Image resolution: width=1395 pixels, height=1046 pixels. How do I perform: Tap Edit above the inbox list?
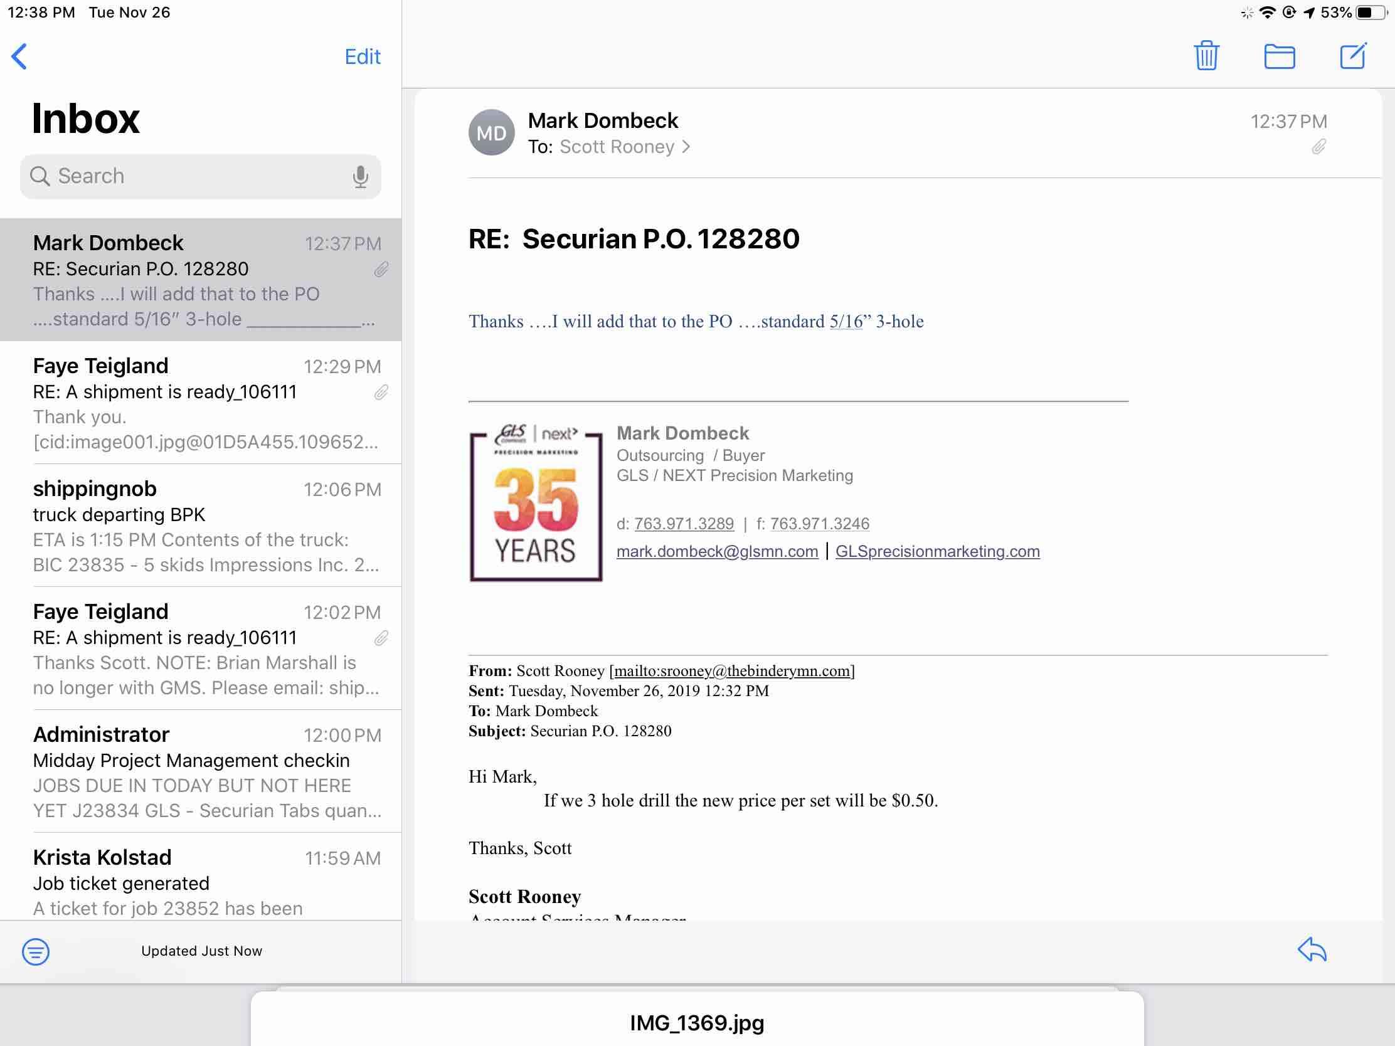[x=362, y=56]
